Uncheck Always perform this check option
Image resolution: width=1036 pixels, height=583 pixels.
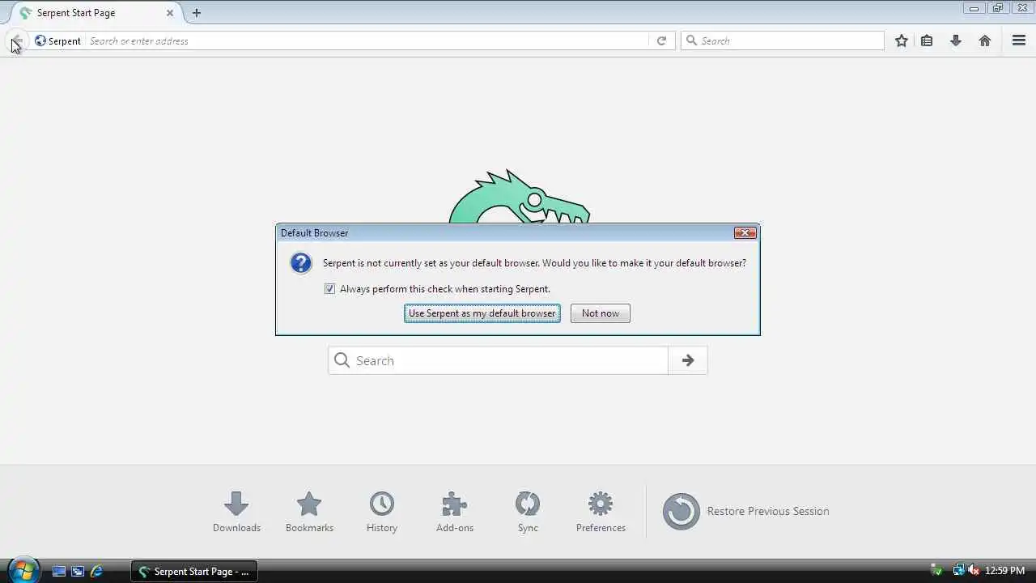(x=329, y=289)
